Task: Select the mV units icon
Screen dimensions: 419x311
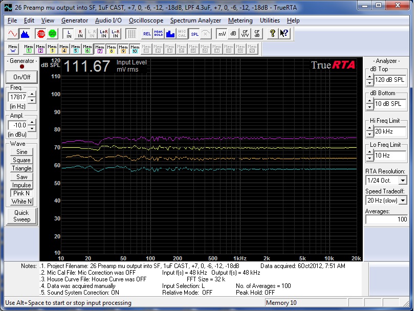Action: (x=222, y=34)
